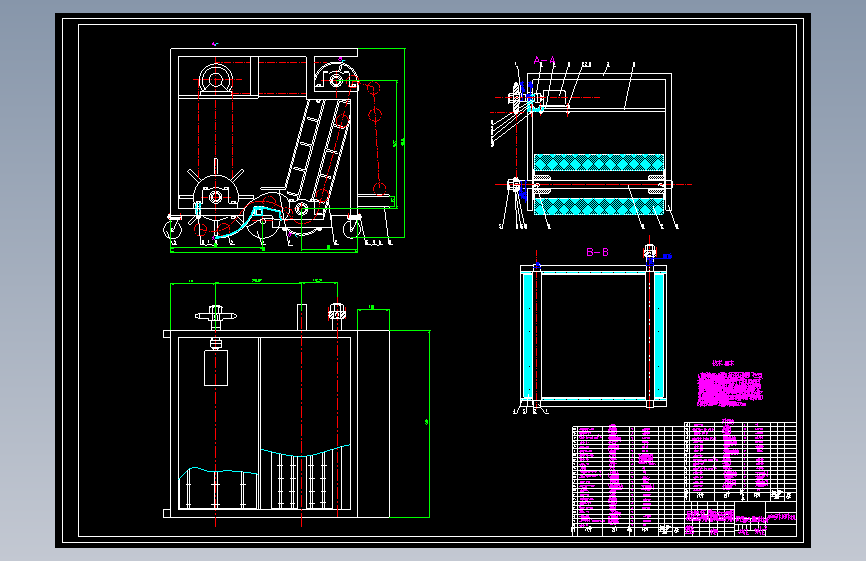Select the small rectangular motor box in bottom view

pos(216,368)
